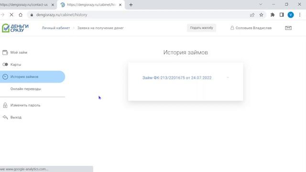The height and width of the screenshot is (172, 306).
Task: Share this page via share icon
Action: coord(252,15)
